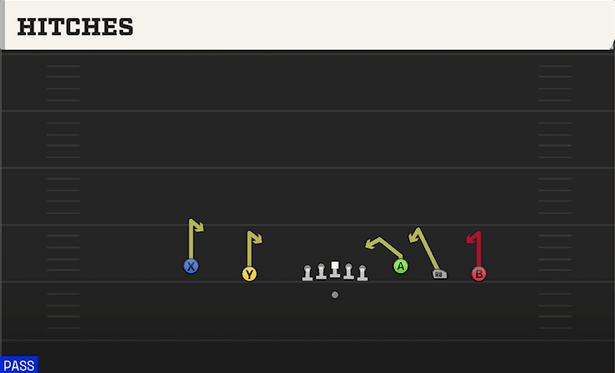Click the gray RB running back icon
The image size is (615, 373).
440,274
